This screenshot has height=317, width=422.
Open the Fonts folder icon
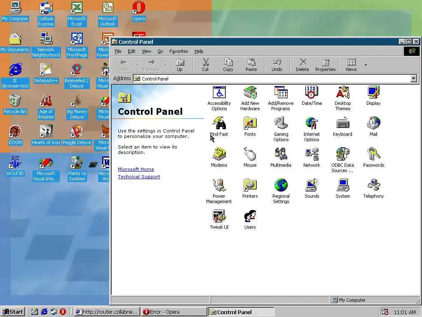click(250, 126)
